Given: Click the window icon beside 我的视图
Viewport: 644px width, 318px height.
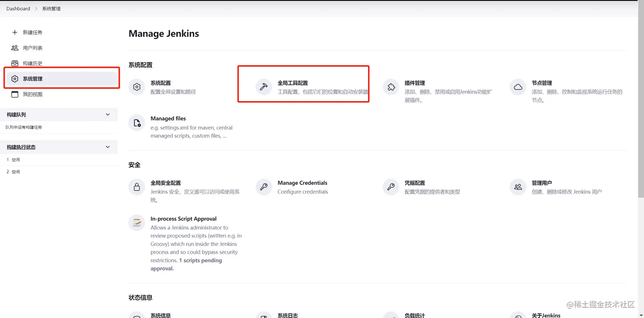Looking at the screenshot, I should [14, 94].
